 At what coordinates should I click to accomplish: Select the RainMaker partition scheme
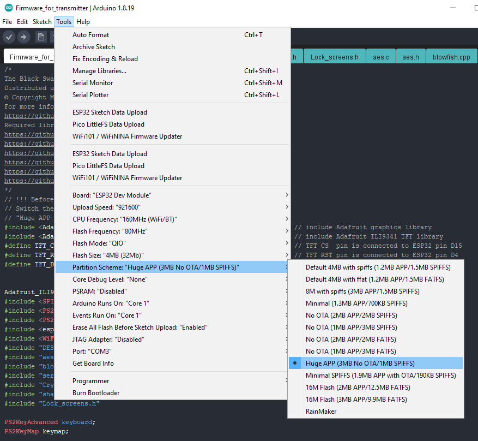point(376,412)
